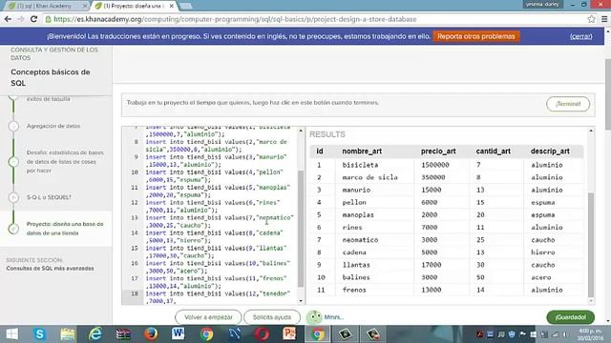Open Opera browser from the taskbar
611x343 pixels.
coord(263,334)
